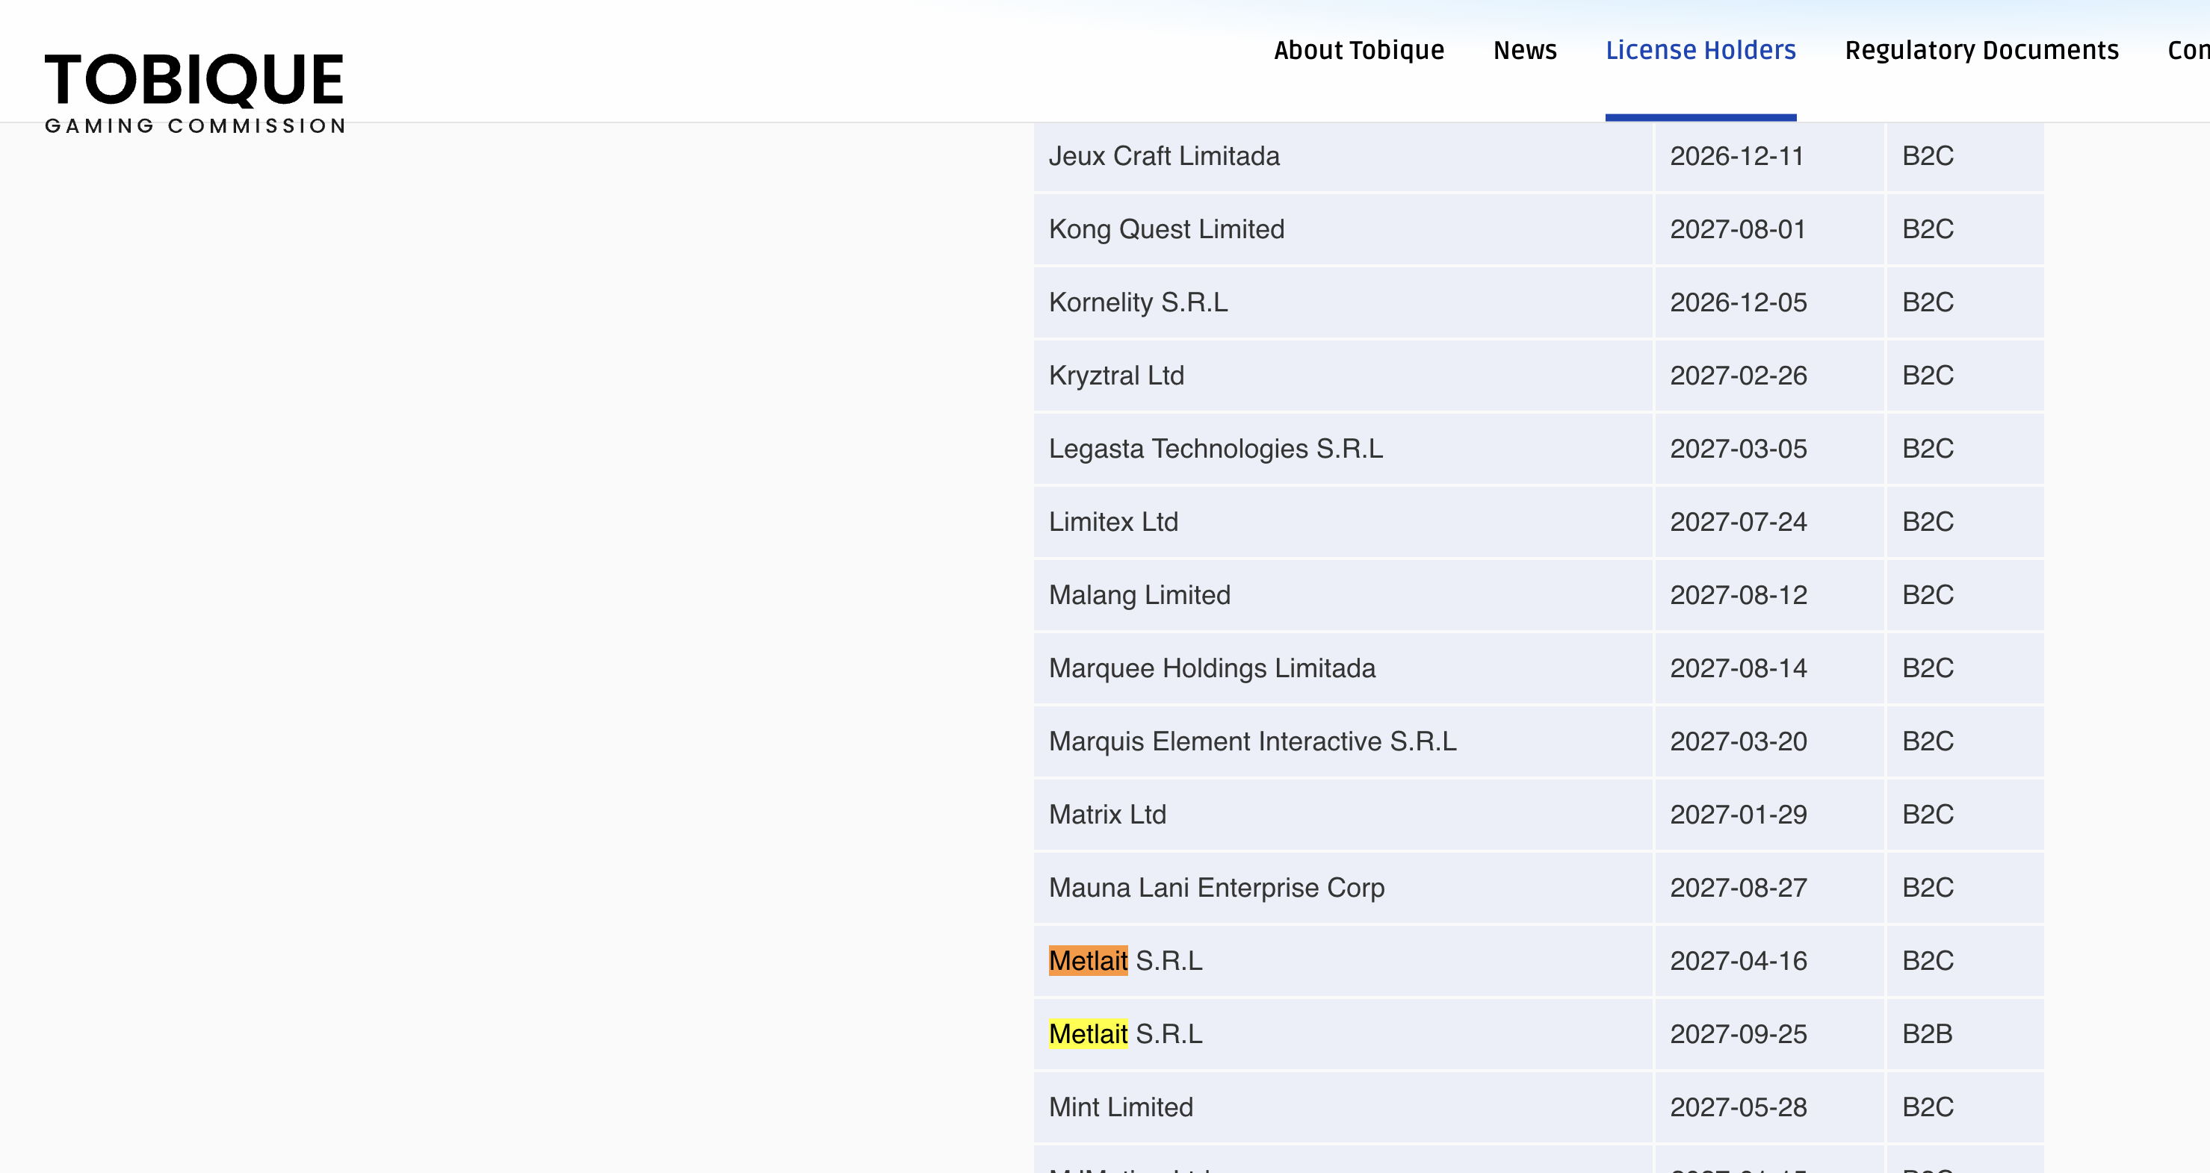Click the date 2026-12-05
Image resolution: width=2210 pixels, height=1173 pixels.
click(1738, 302)
